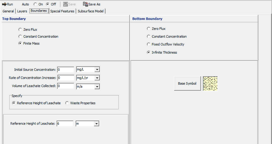This screenshot has width=272, height=144.
Task: Open Reference Height of Leachate unit dropdown
Action: 96,124
